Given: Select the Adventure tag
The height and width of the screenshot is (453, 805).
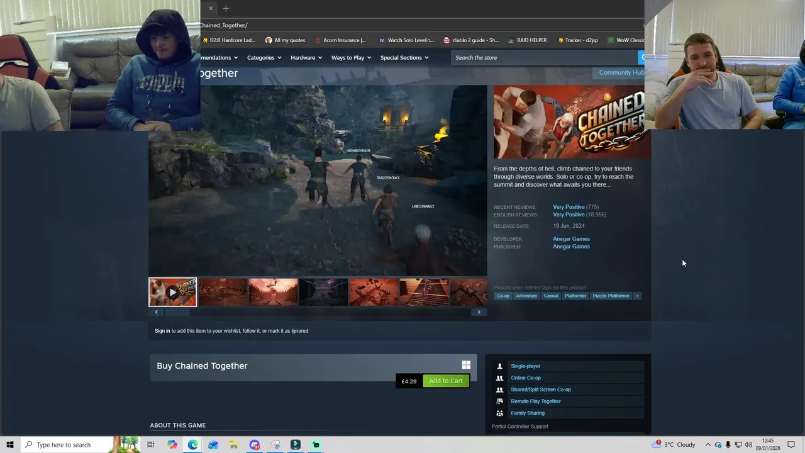Looking at the screenshot, I should [x=526, y=296].
